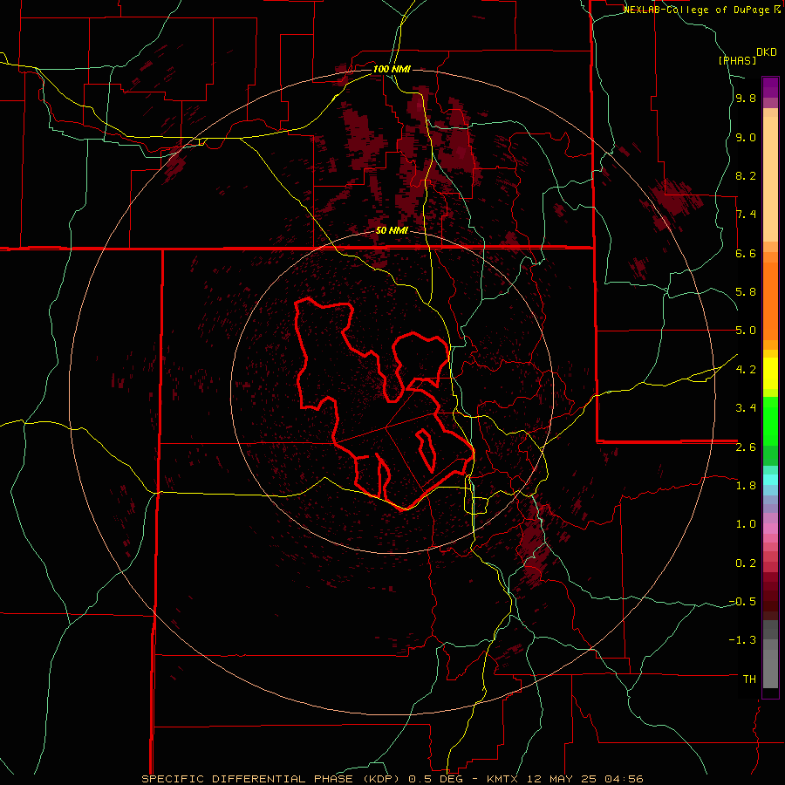The width and height of the screenshot is (785, 785).
Task: Select the 1.0 scale value
Action: 746,524
